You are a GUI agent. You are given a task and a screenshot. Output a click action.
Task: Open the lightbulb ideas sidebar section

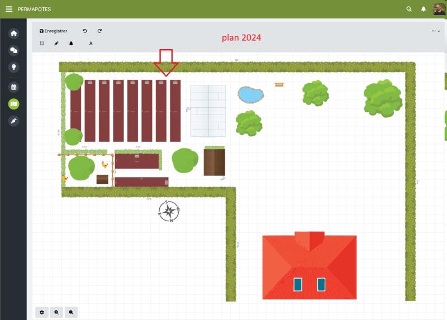coord(14,67)
